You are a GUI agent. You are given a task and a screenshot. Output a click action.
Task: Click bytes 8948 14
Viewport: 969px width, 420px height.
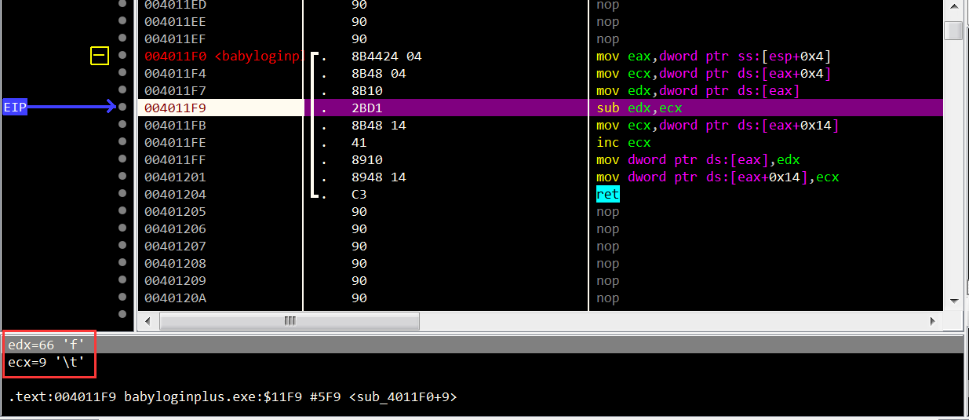[378, 177]
